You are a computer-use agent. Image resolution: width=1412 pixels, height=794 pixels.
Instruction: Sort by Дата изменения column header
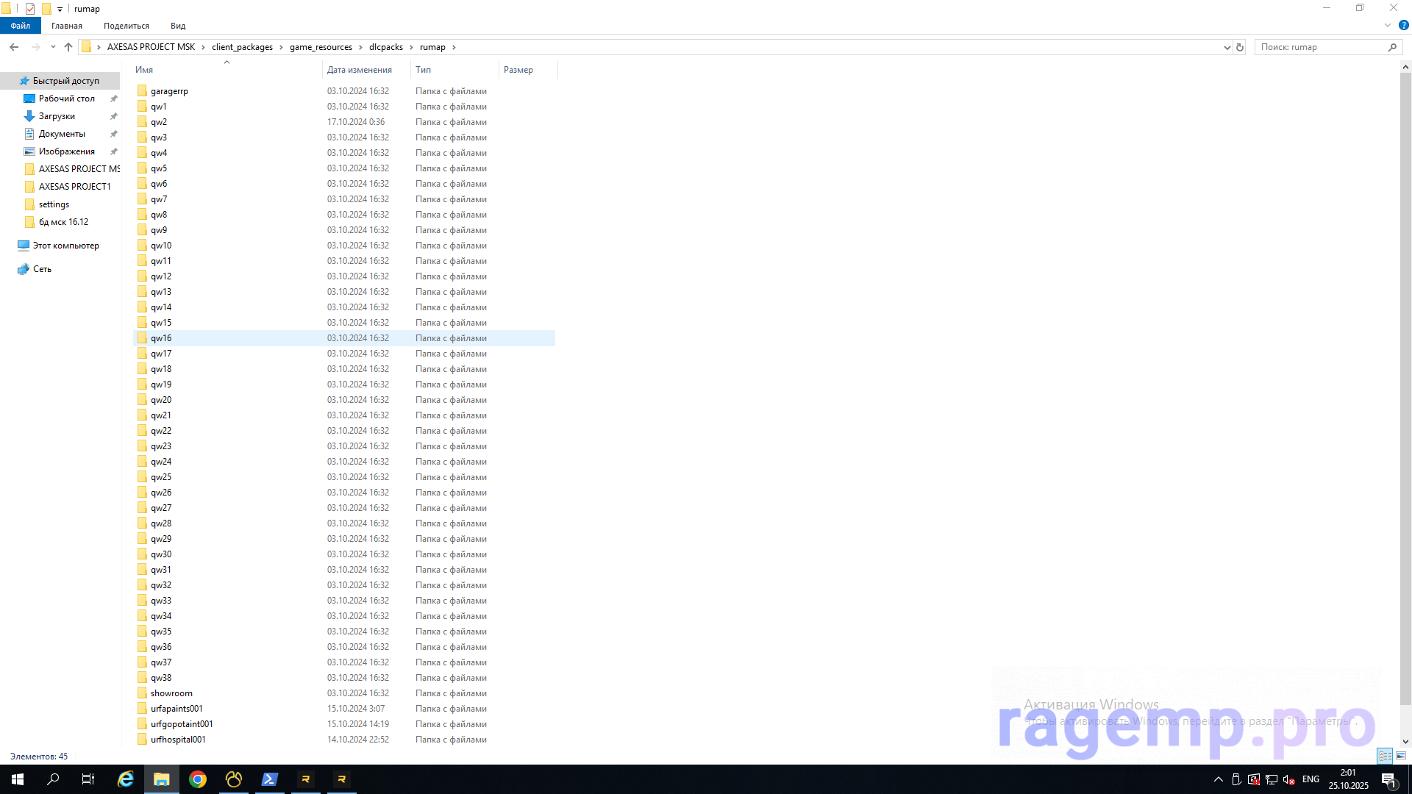(x=360, y=70)
